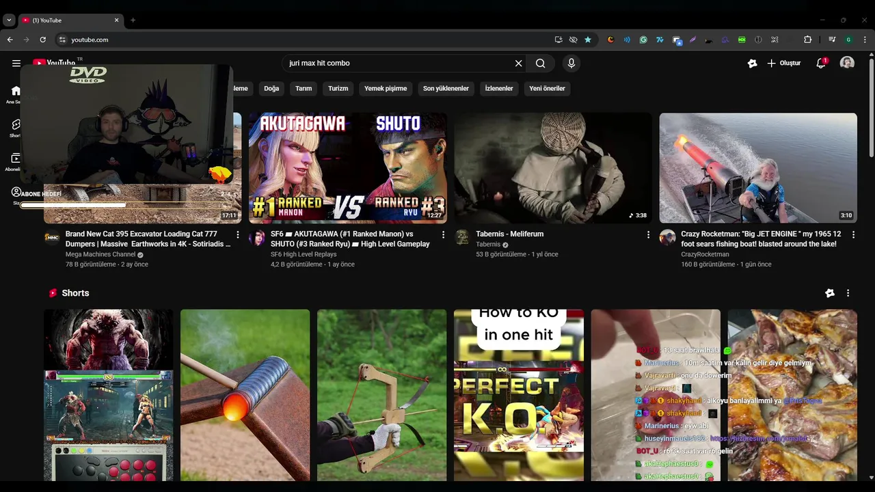Open the Tabernis - Meliferum title link

pos(510,234)
